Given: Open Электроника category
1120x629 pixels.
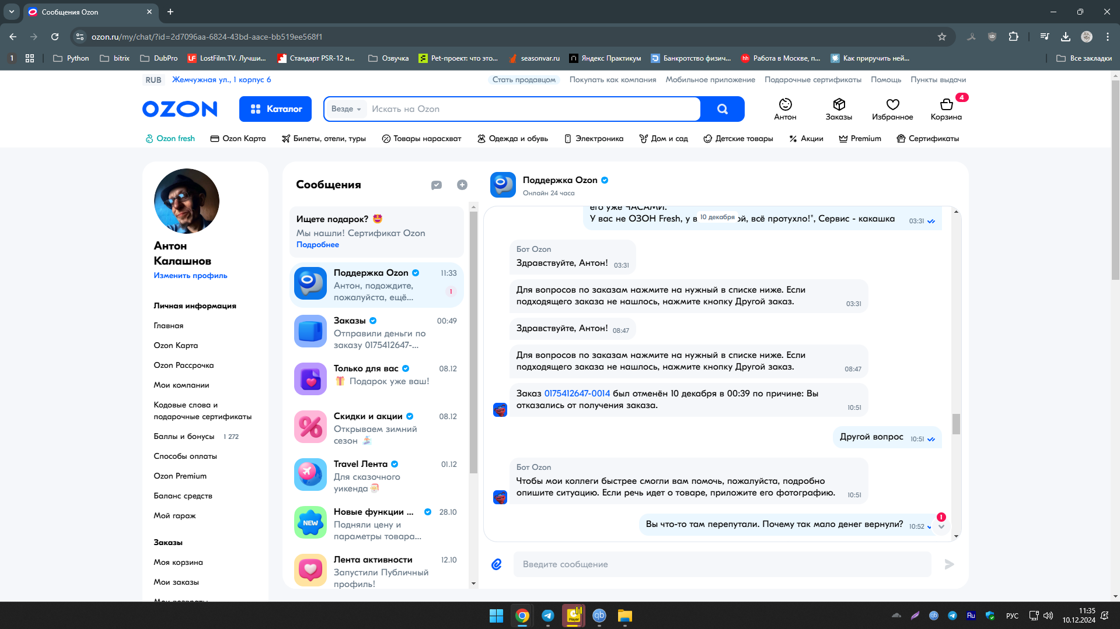Looking at the screenshot, I should (x=594, y=139).
